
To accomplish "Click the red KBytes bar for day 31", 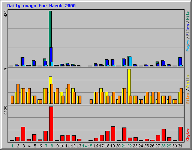I will [x=180, y=134].
